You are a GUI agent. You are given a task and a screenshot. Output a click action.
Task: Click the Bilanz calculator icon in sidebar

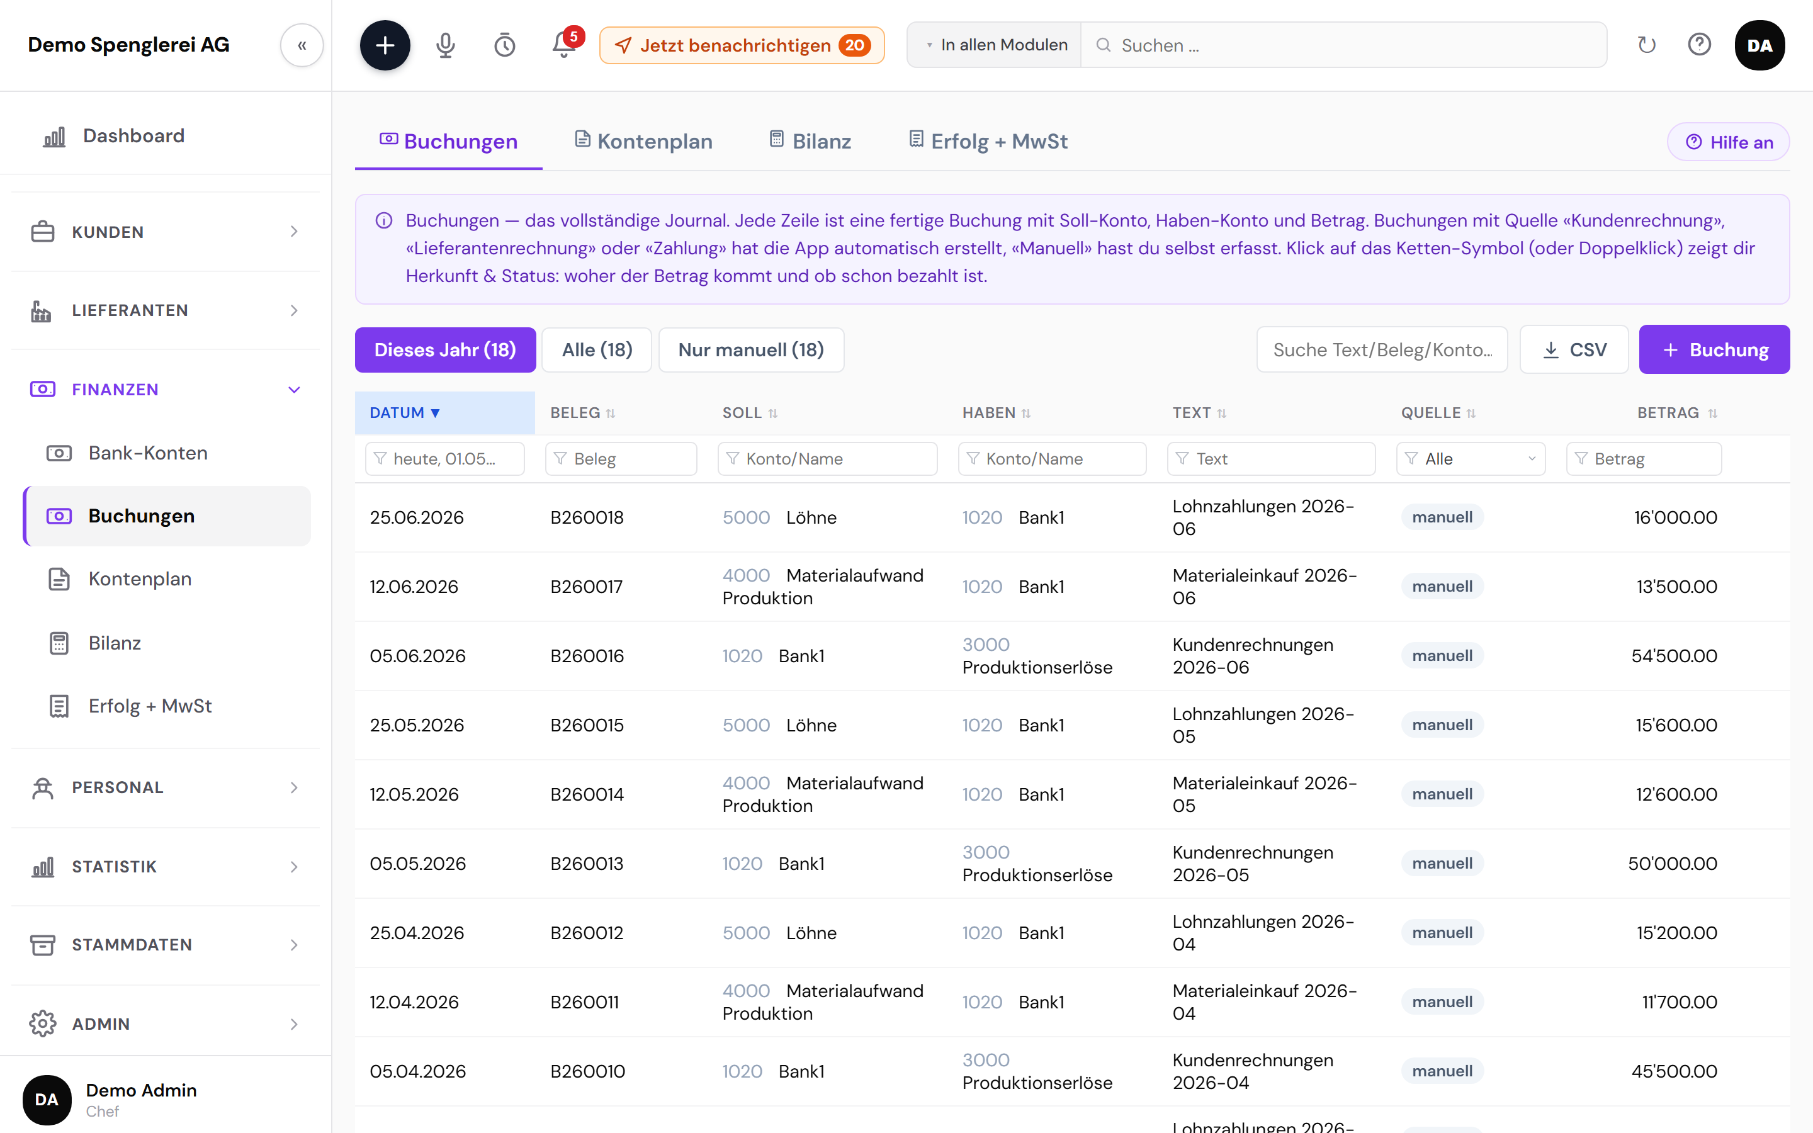[x=59, y=643]
